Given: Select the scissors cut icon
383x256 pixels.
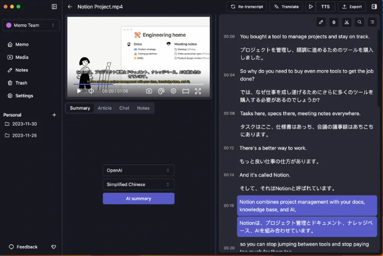Looking at the screenshot, I should pos(346,22).
